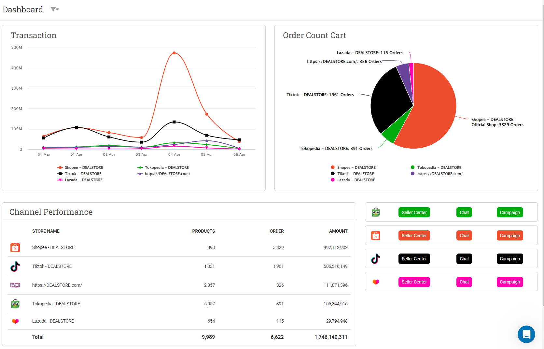Open the black Tiktok Seller Center button
This screenshot has width=544, height=349.
pyautogui.click(x=414, y=259)
